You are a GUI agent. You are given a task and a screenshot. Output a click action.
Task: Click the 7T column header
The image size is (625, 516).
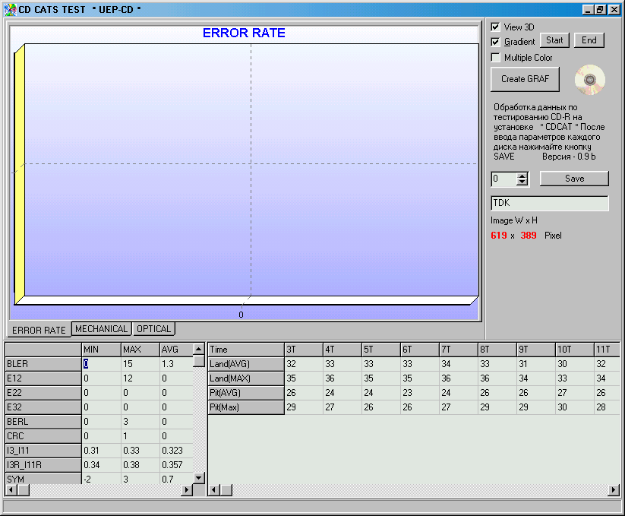pyautogui.click(x=459, y=350)
